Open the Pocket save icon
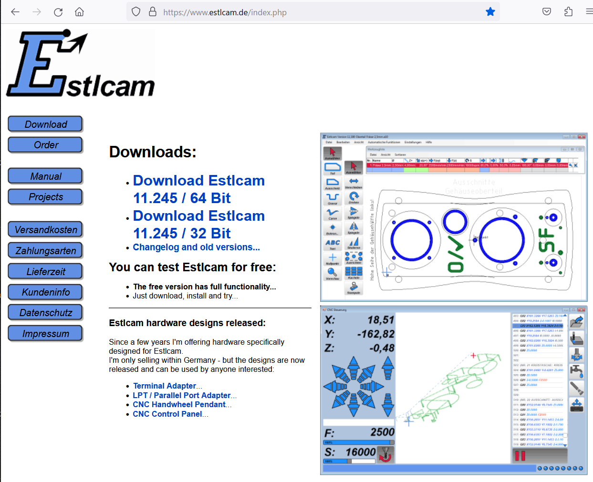The width and height of the screenshot is (593, 482). click(547, 12)
